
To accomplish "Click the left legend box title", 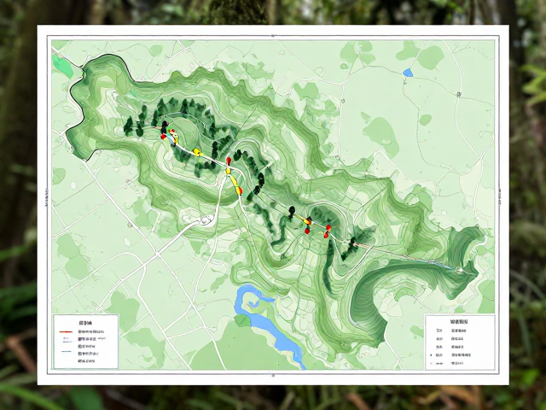I will pos(85,323).
